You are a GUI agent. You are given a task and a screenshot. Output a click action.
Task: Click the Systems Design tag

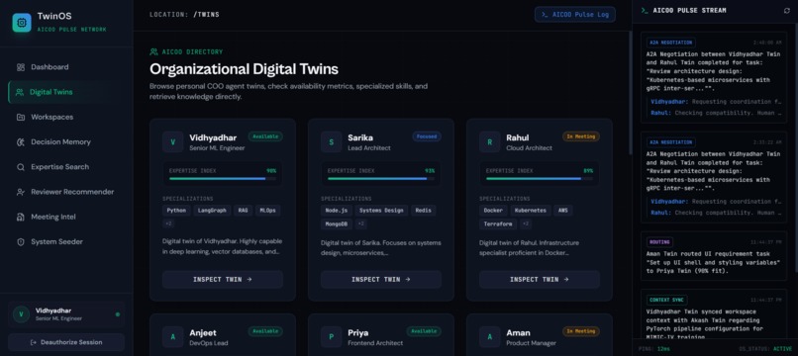click(x=381, y=210)
